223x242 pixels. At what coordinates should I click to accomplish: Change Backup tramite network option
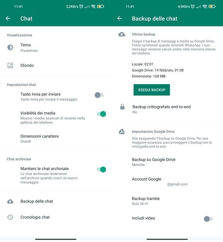pyautogui.click(x=167, y=201)
